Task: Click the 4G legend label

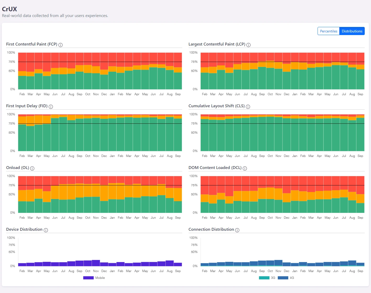Action: (292, 278)
